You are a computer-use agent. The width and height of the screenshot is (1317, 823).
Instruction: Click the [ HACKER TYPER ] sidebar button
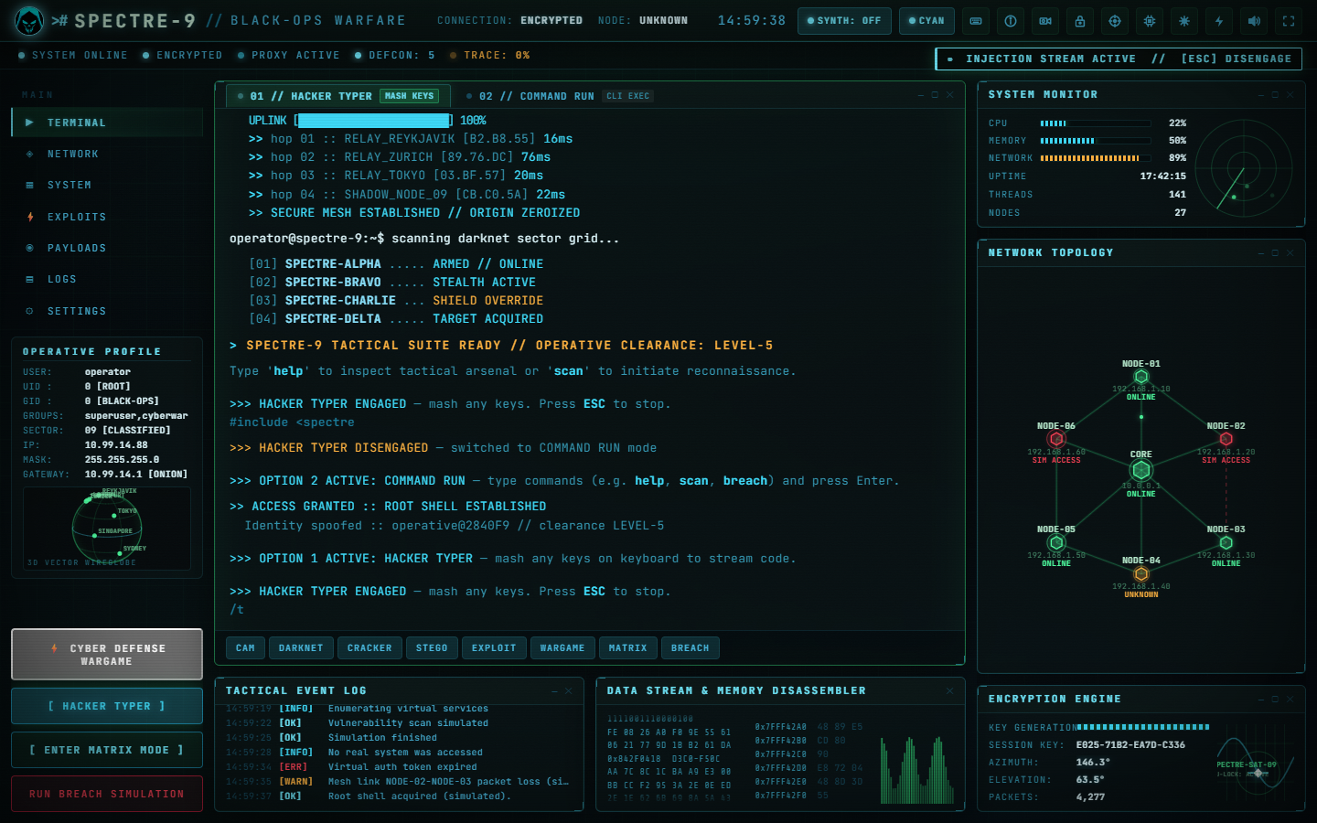tap(107, 706)
